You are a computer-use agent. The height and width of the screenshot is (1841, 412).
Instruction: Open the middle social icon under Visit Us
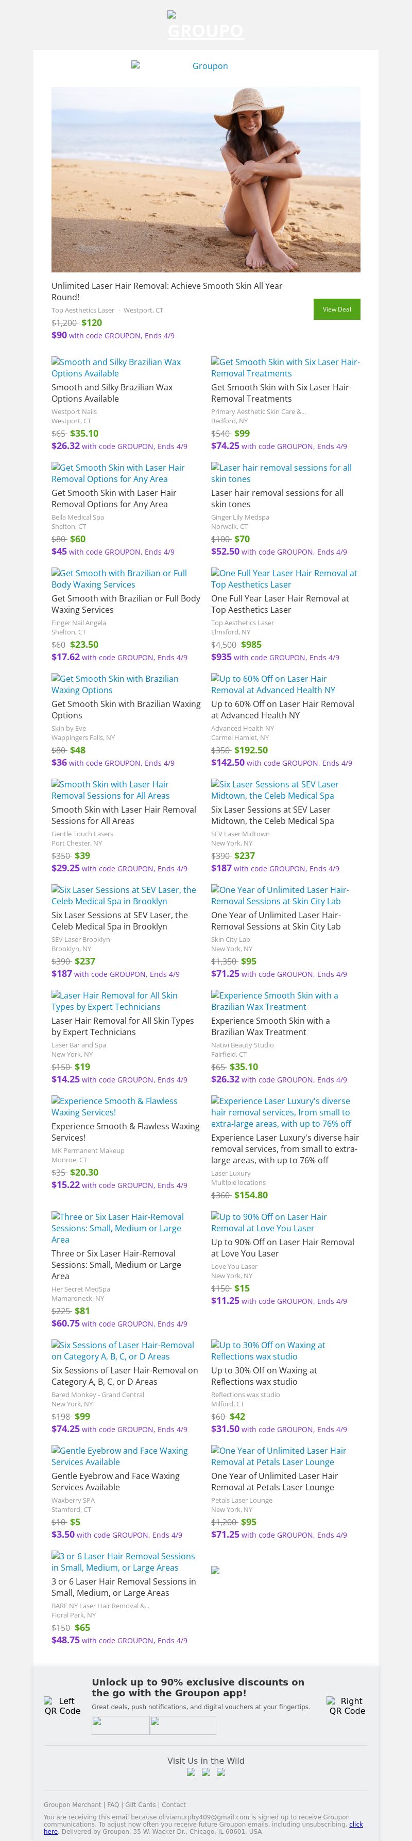206,1771
